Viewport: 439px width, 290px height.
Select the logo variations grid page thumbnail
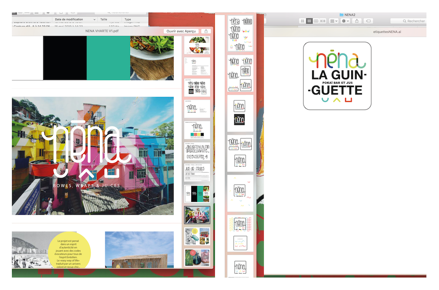point(197,87)
